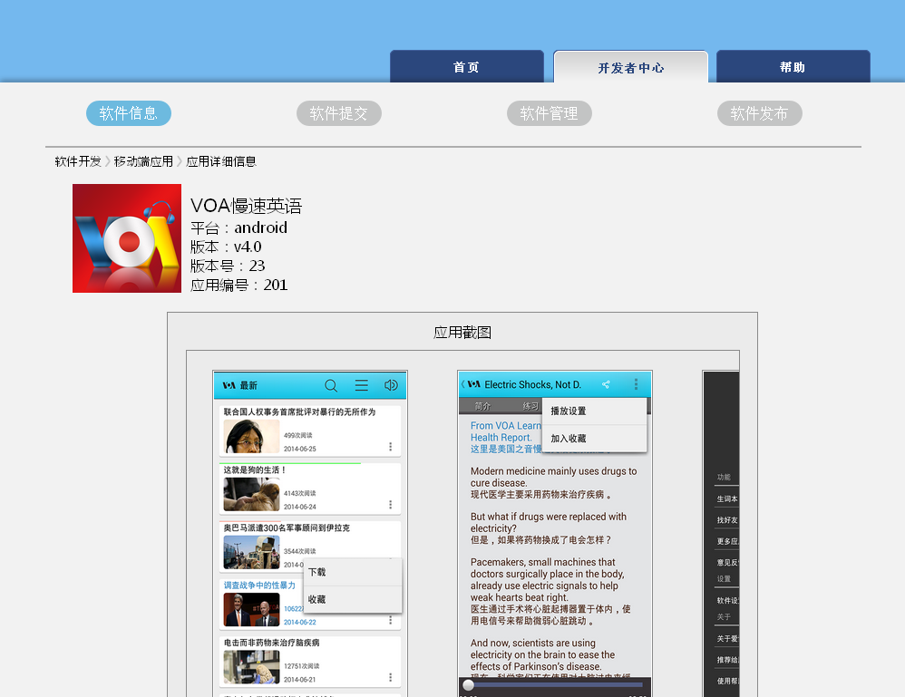Click the 软件提交 button

tap(338, 113)
